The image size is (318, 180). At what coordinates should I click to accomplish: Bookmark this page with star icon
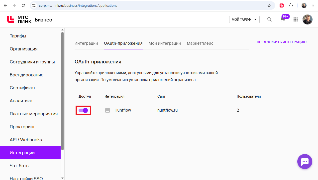pos(269,5)
